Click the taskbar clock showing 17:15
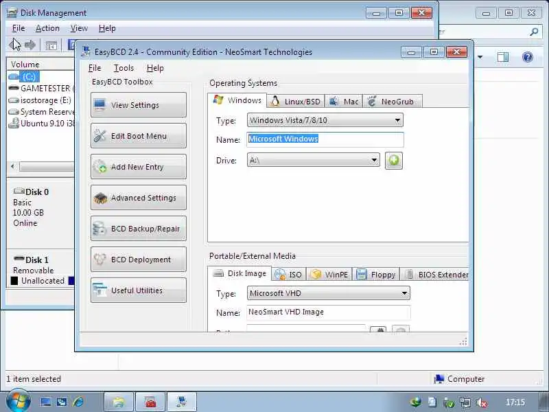The width and height of the screenshot is (549, 412). coord(515,402)
